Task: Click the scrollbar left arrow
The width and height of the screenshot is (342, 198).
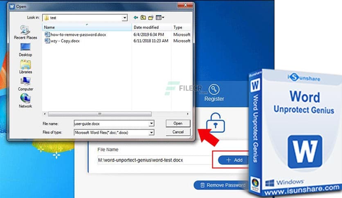Action: pos(45,114)
